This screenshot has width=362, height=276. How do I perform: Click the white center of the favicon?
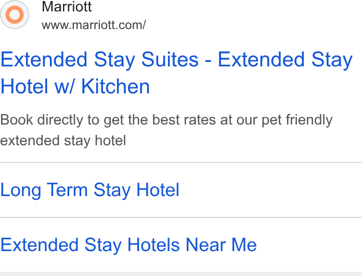pos(15,15)
